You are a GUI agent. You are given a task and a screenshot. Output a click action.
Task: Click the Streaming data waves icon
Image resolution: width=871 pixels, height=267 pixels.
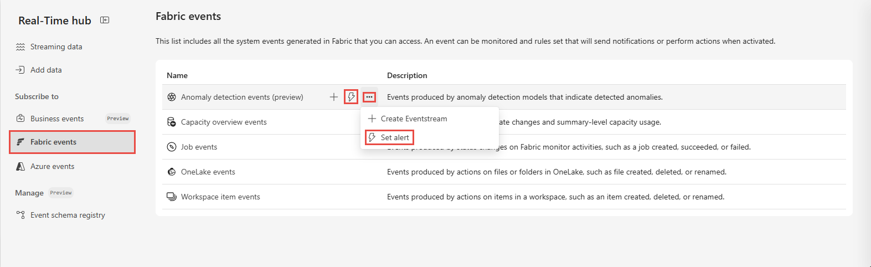click(20, 47)
